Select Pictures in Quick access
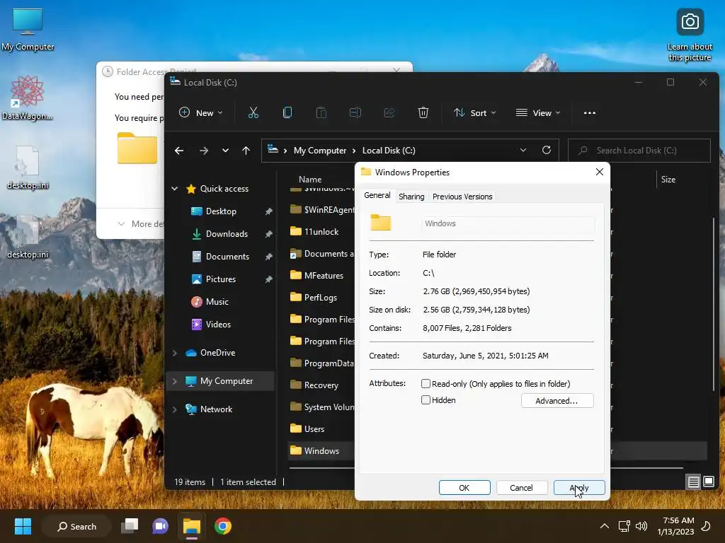The height and width of the screenshot is (543, 725). click(x=220, y=279)
